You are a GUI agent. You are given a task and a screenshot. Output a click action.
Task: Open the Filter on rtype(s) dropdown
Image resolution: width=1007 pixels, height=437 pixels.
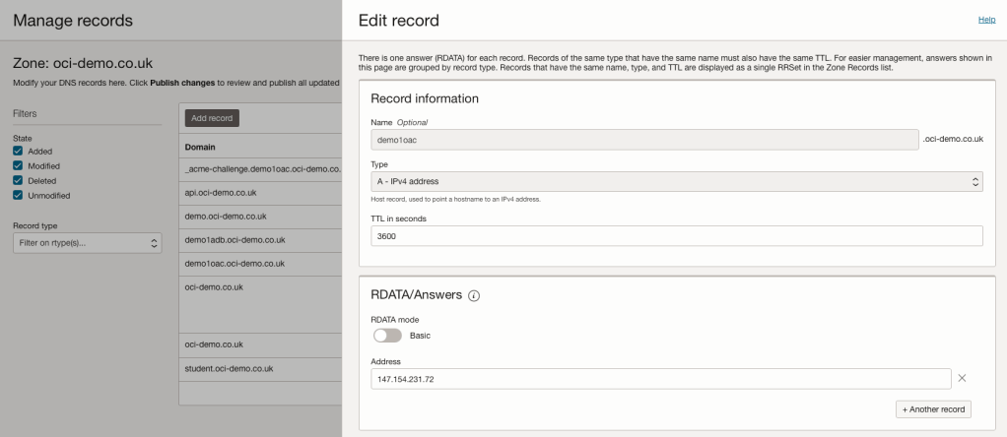pyautogui.click(x=85, y=244)
